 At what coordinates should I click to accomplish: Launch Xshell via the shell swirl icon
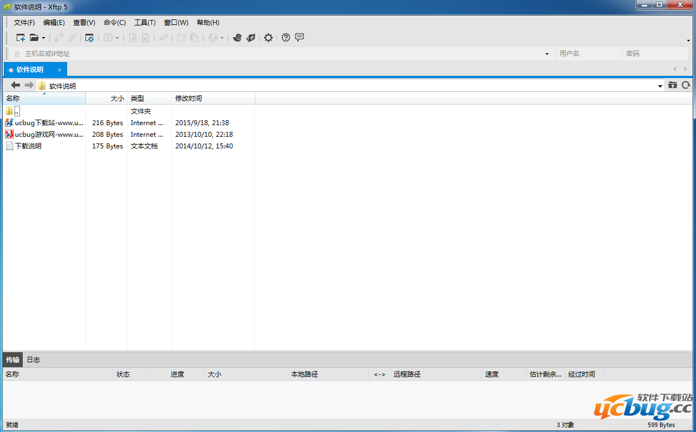(x=237, y=38)
